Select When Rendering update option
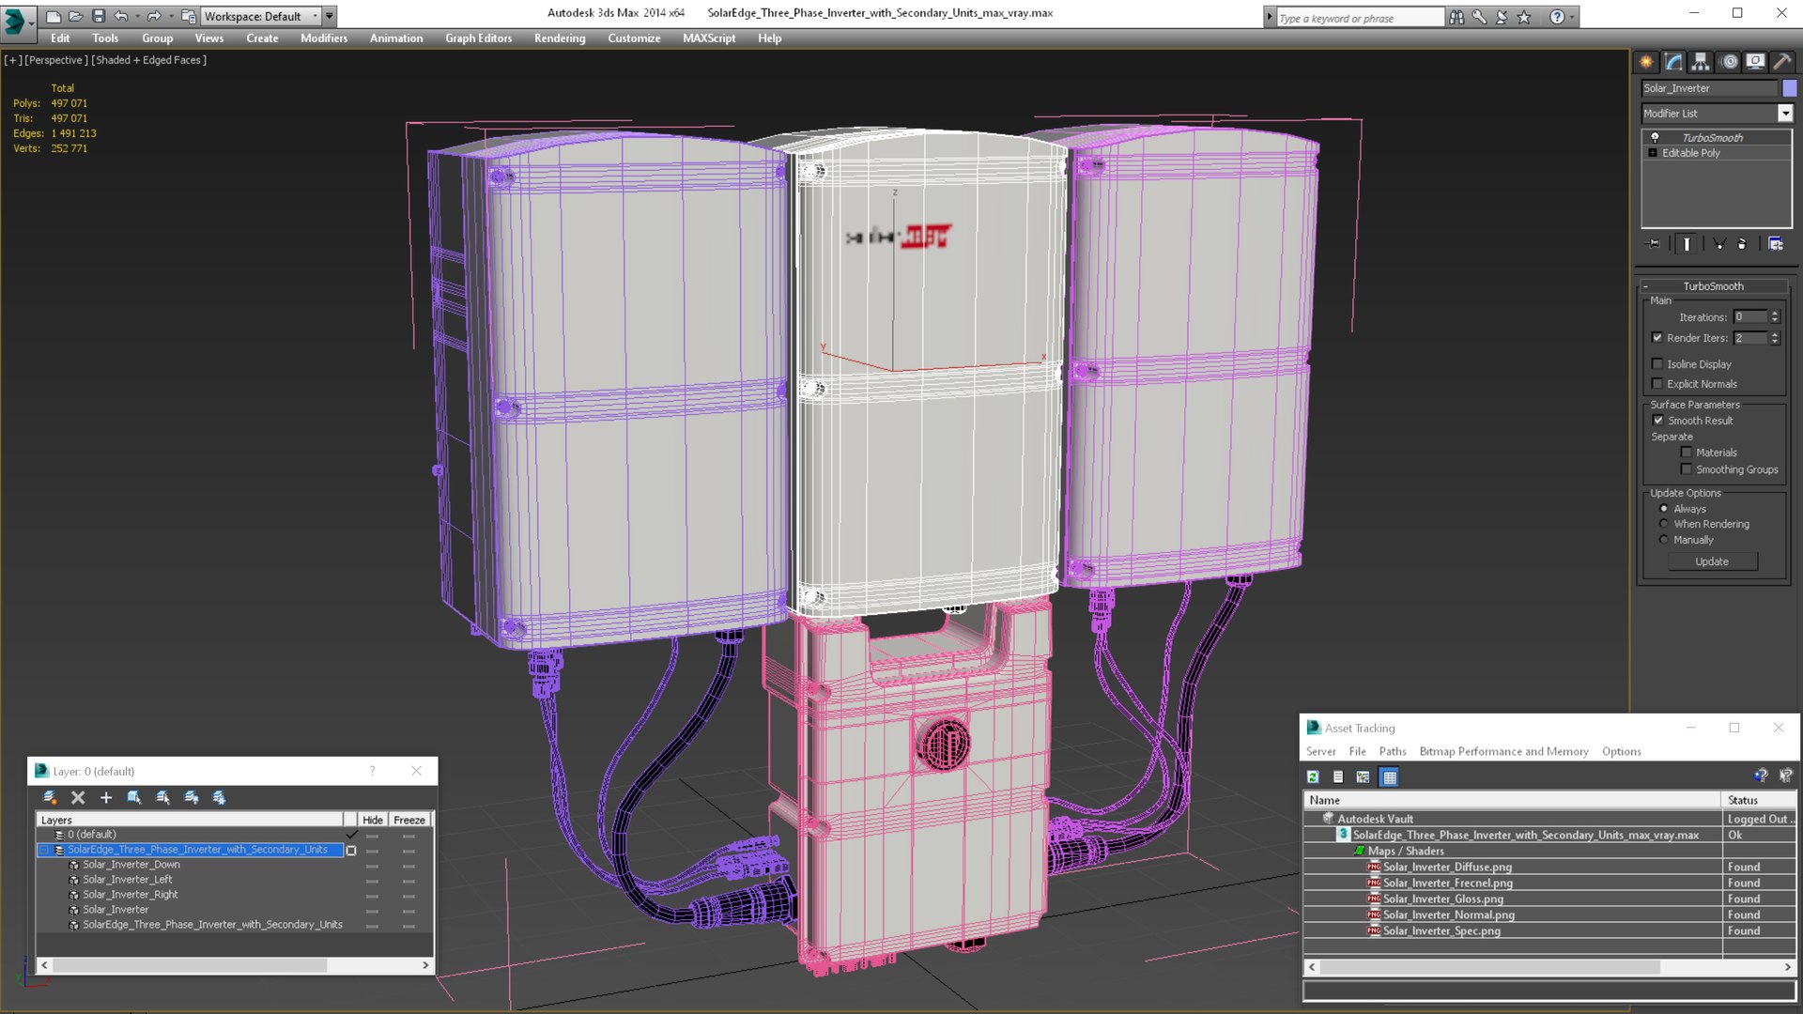The width and height of the screenshot is (1803, 1014). 1664,524
